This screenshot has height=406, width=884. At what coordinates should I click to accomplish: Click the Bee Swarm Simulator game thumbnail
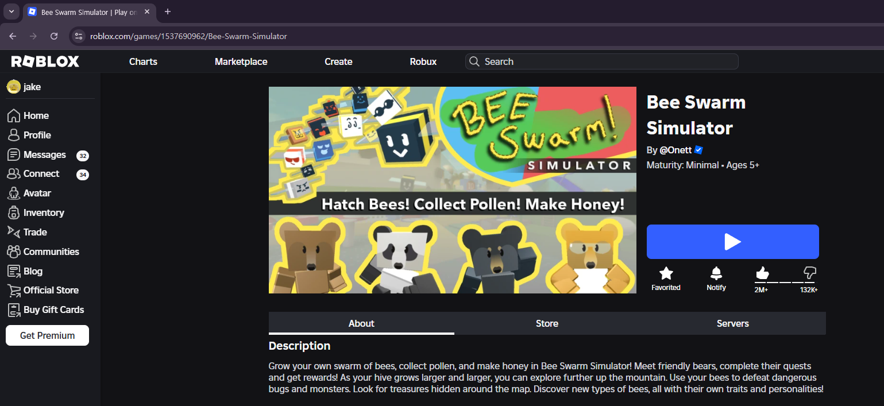click(453, 190)
